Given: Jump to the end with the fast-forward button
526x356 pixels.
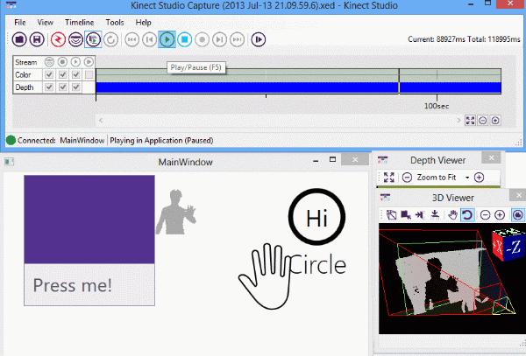Looking at the screenshot, I should click(237, 39).
